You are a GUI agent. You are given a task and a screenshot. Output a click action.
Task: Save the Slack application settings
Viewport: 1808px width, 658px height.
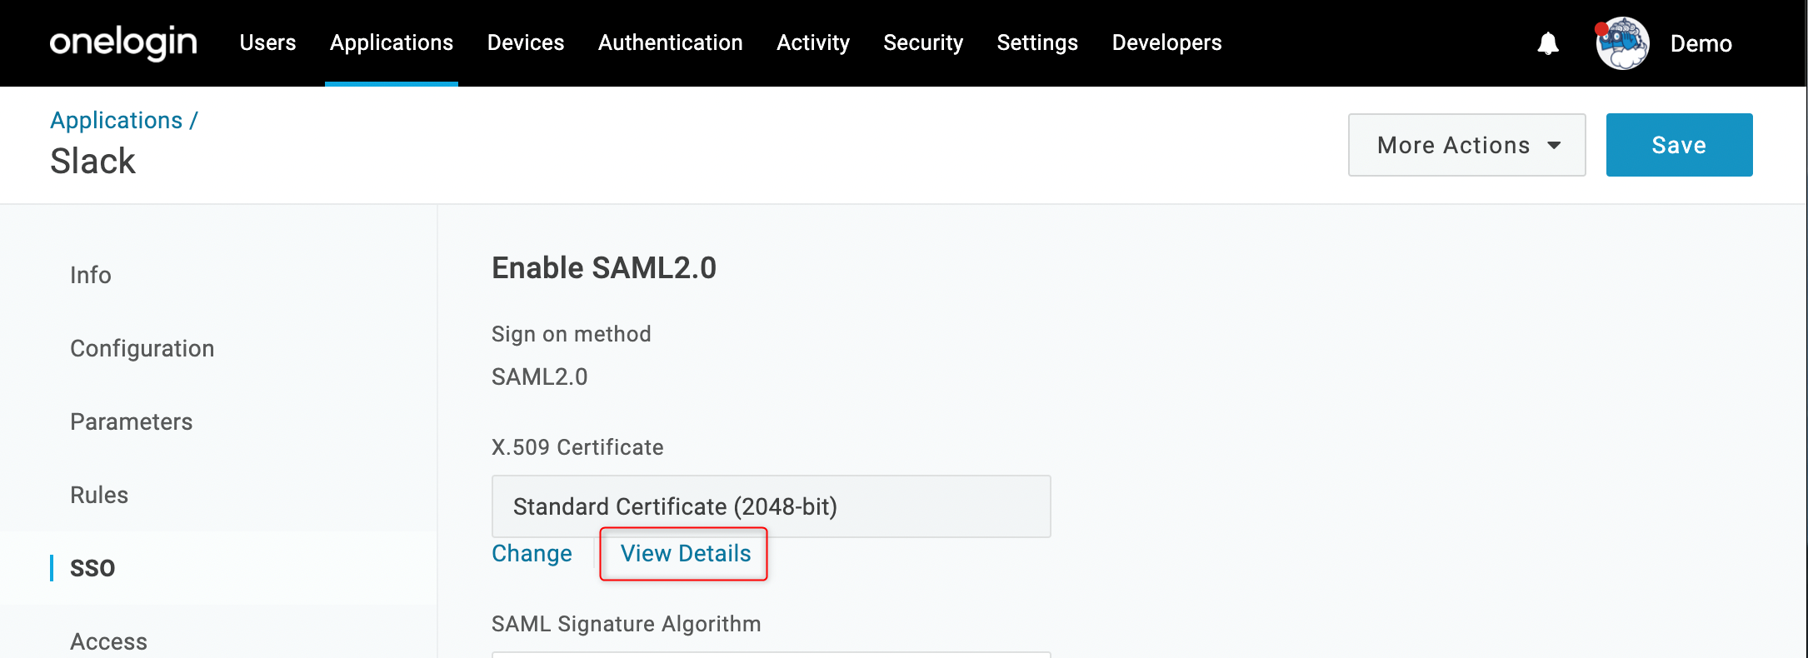[1679, 145]
